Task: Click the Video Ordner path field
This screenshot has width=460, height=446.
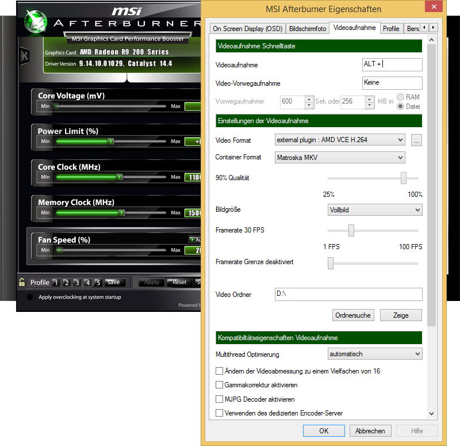Action: [x=348, y=294]
